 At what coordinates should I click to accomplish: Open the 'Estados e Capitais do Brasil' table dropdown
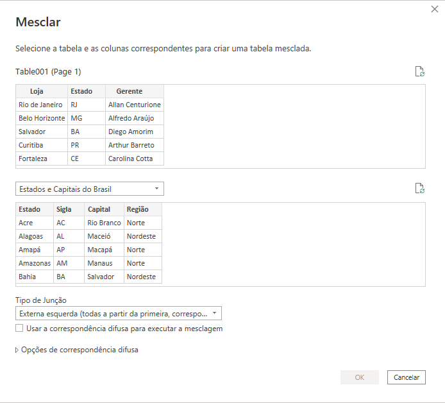pos(90,189)
